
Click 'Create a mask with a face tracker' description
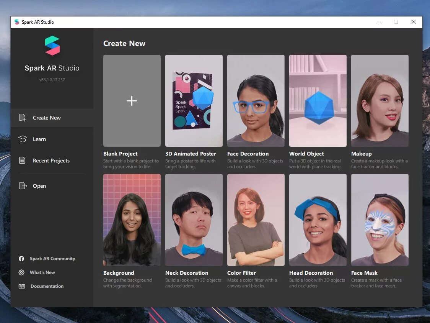(376, 283)
